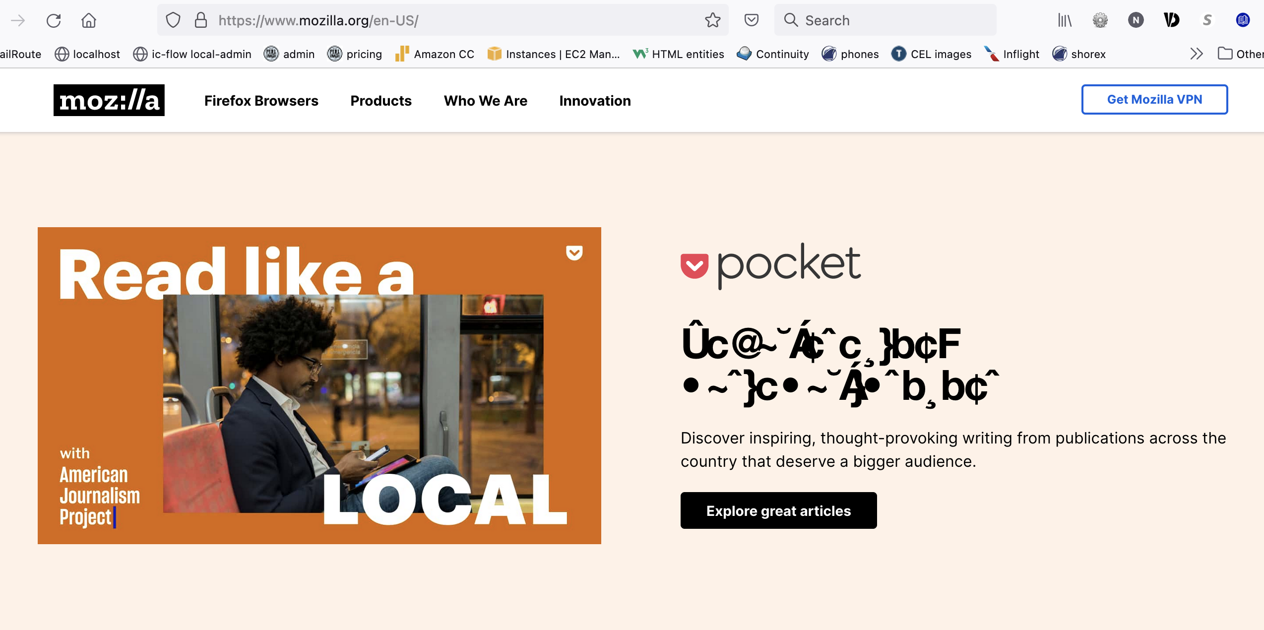This screenshot has height=630, width=1264.
Task: Click the gear extension icon
Action: tap(1100, 20)
